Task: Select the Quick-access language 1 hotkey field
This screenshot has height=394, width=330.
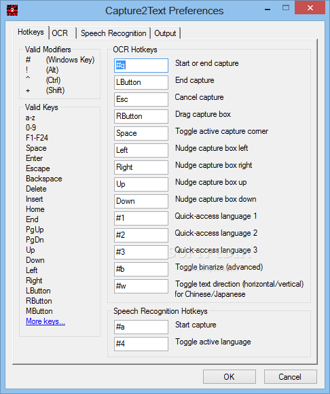Action: [141, 218]
